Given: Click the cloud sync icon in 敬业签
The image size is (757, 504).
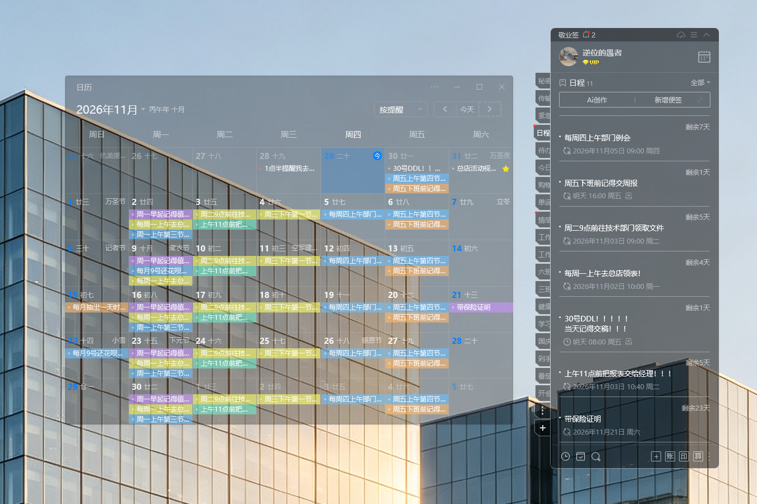Looking at the screenshot, I should pyautogui.click(x=681, y=35).
